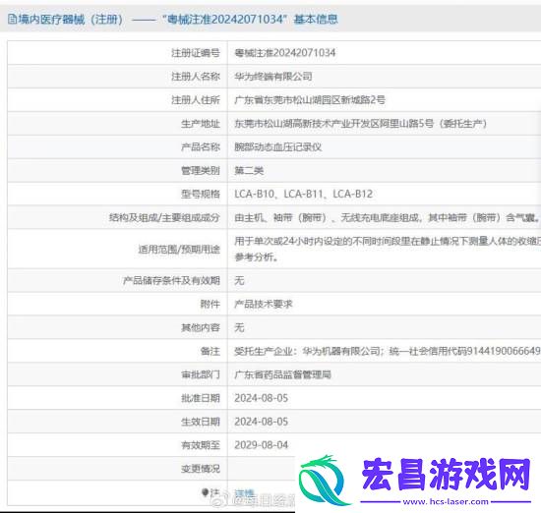The width and height of the screenshot is (541, 513).
Task: Select registration number value 粤械注准20242071034 in table
Action: [285, 53]
